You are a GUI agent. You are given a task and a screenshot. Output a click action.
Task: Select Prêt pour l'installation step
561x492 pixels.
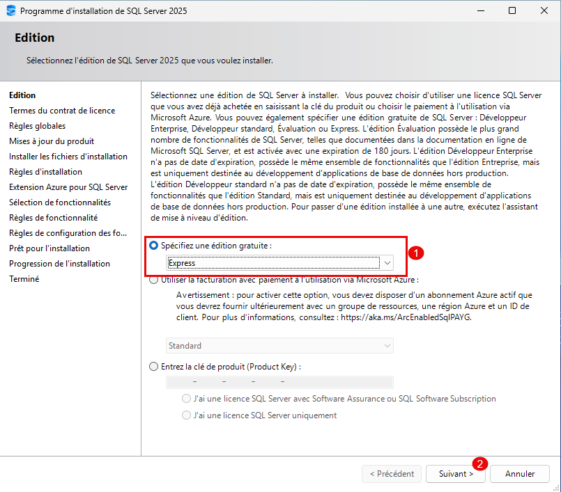49,248
